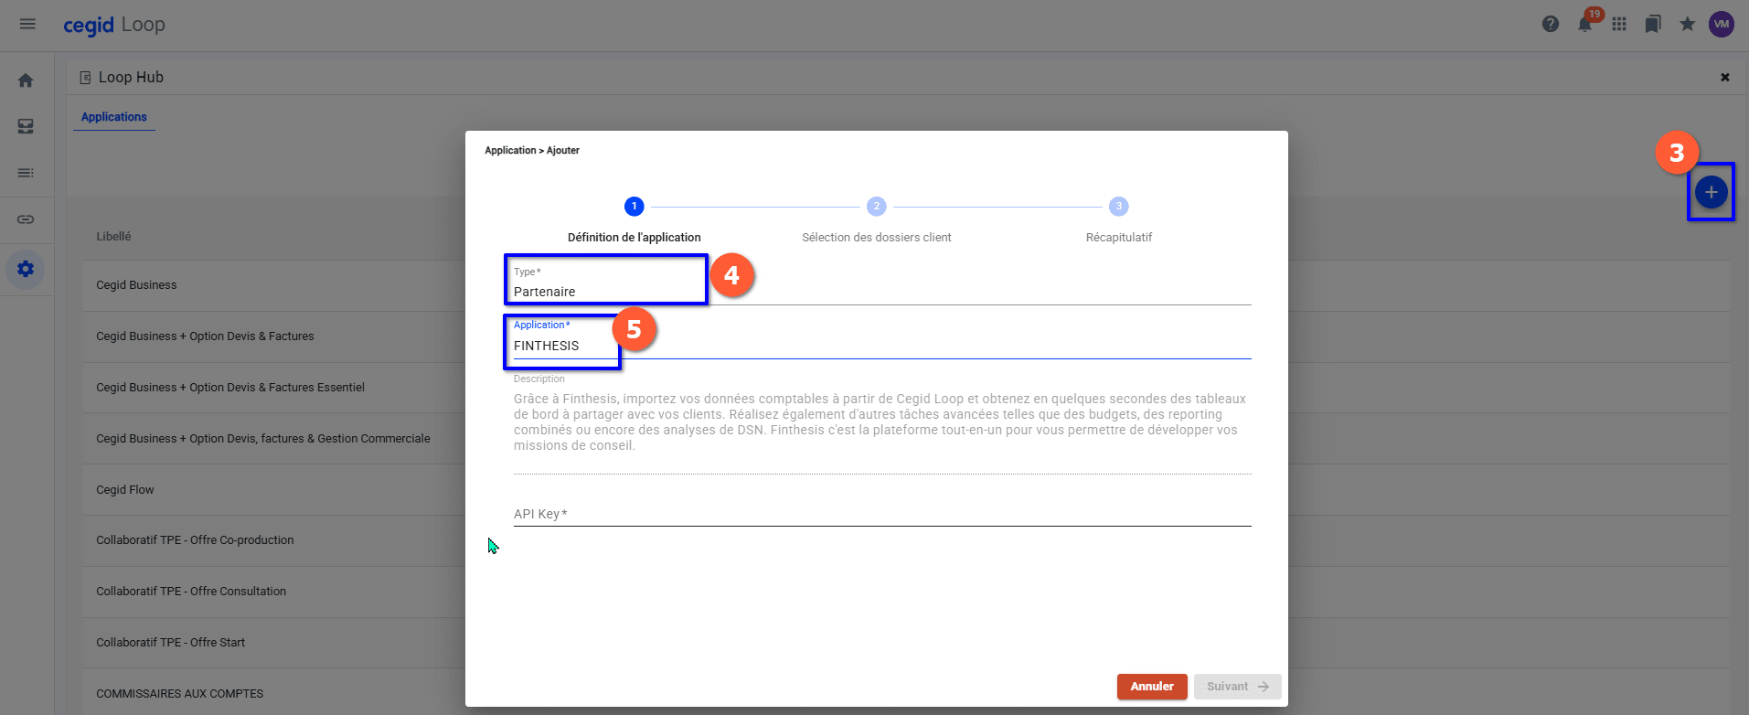Open the bookmarks icon in header
The width and height of the screenshot is (1749, 715).
point(1653,25)
